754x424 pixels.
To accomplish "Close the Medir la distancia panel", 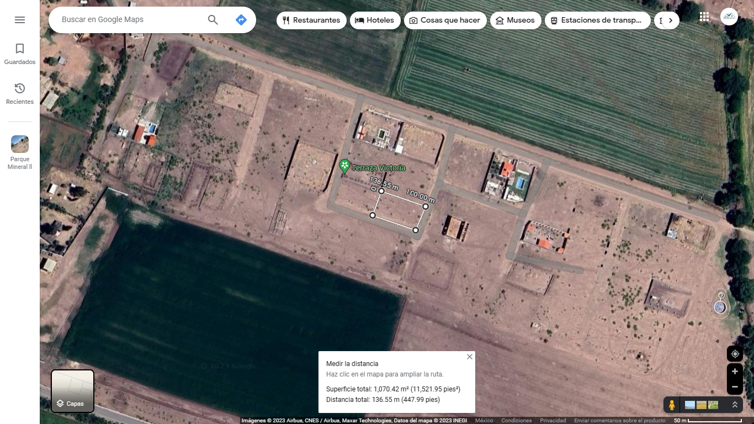I will [x=470, y=357].
